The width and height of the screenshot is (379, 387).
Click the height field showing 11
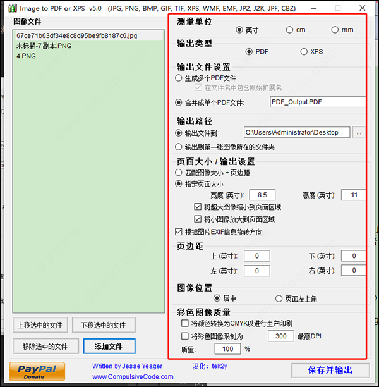354,195
